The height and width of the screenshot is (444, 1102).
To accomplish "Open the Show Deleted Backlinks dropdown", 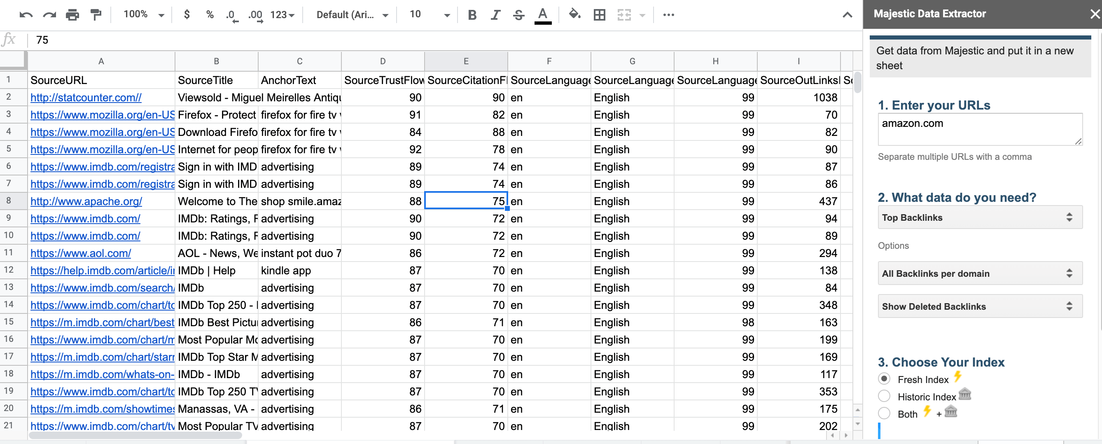I will pyautogui.click(x=980, y=306).
